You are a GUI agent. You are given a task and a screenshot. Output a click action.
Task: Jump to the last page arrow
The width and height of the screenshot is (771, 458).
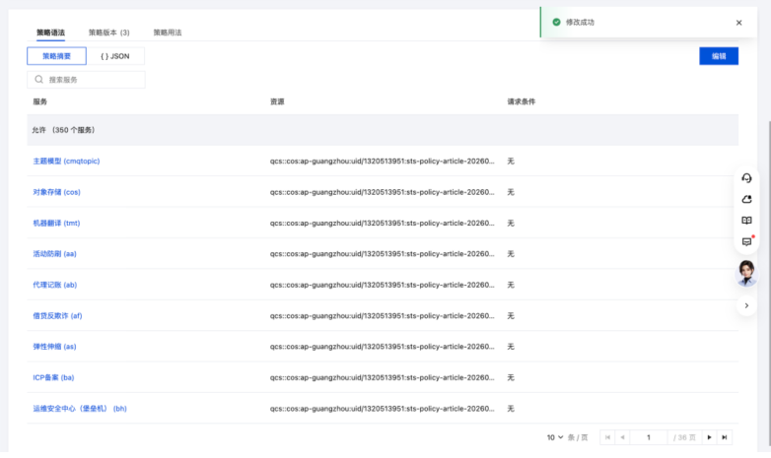click(x=725, y=437)
